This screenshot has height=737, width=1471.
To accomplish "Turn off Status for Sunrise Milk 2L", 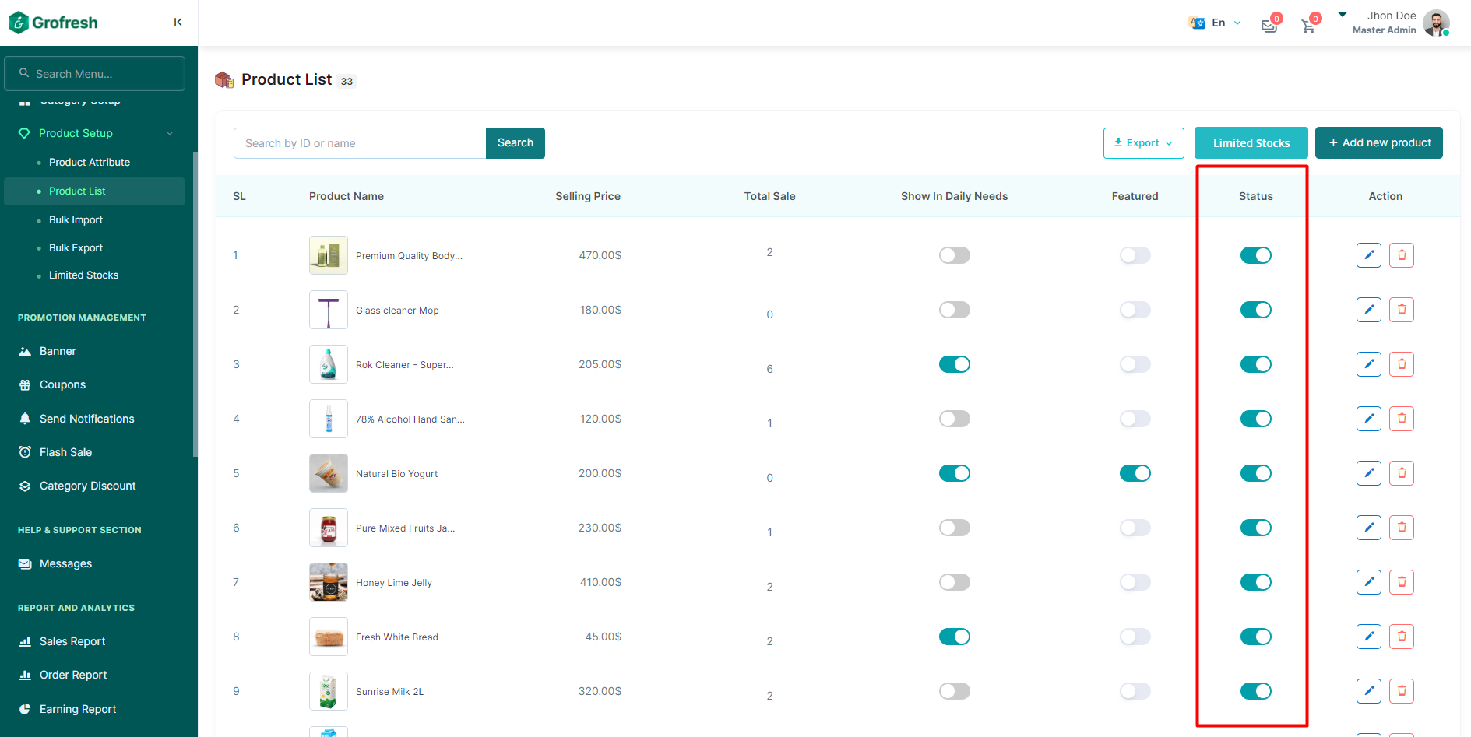I will click(1256, 691).
